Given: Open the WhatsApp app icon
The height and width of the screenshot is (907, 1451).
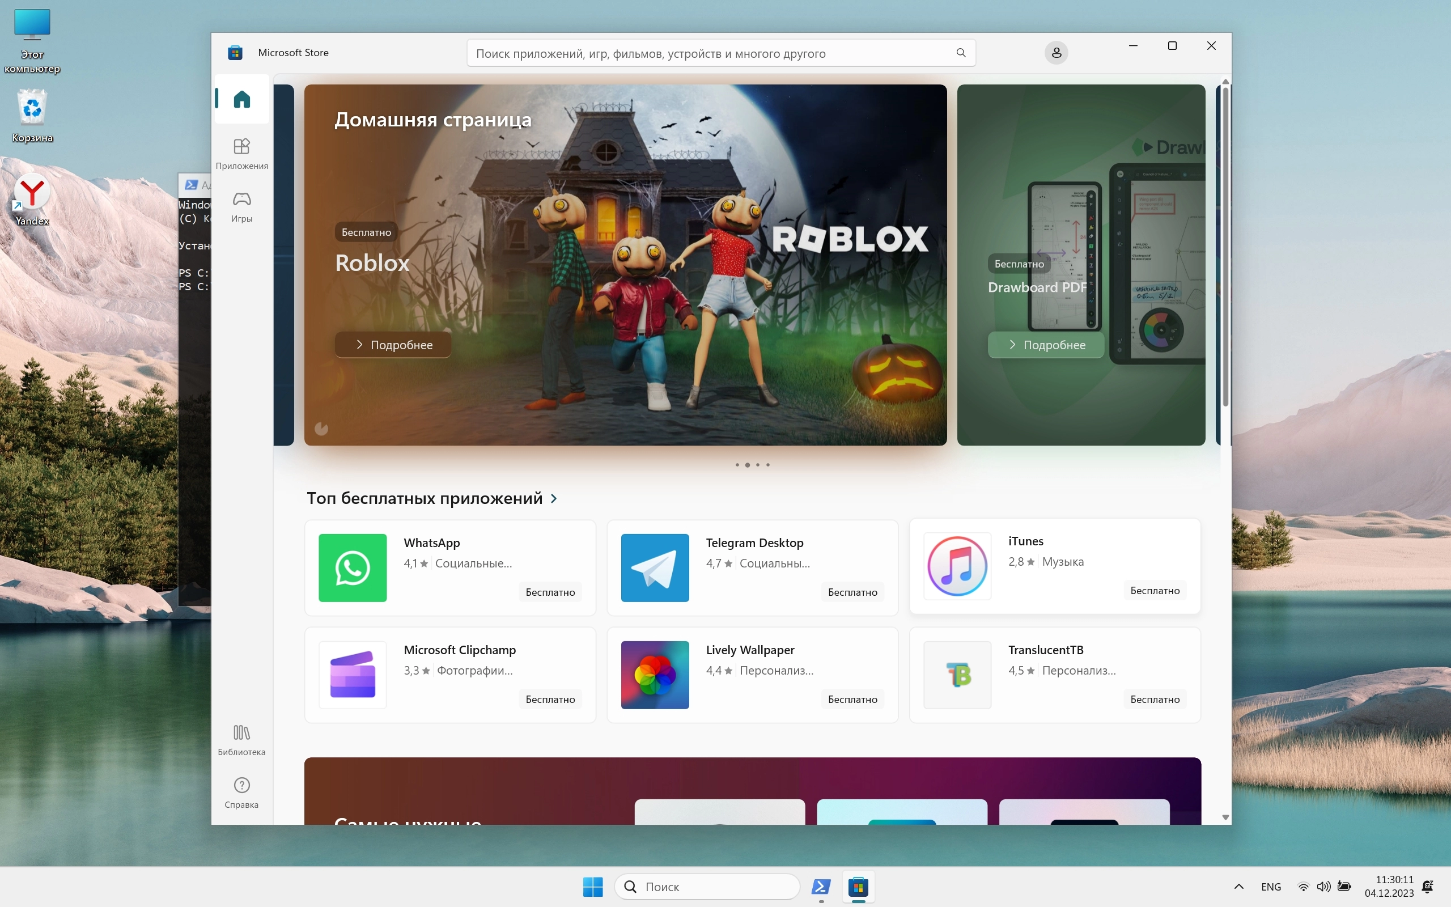Looking at the screenshot, I should [353, 567].
